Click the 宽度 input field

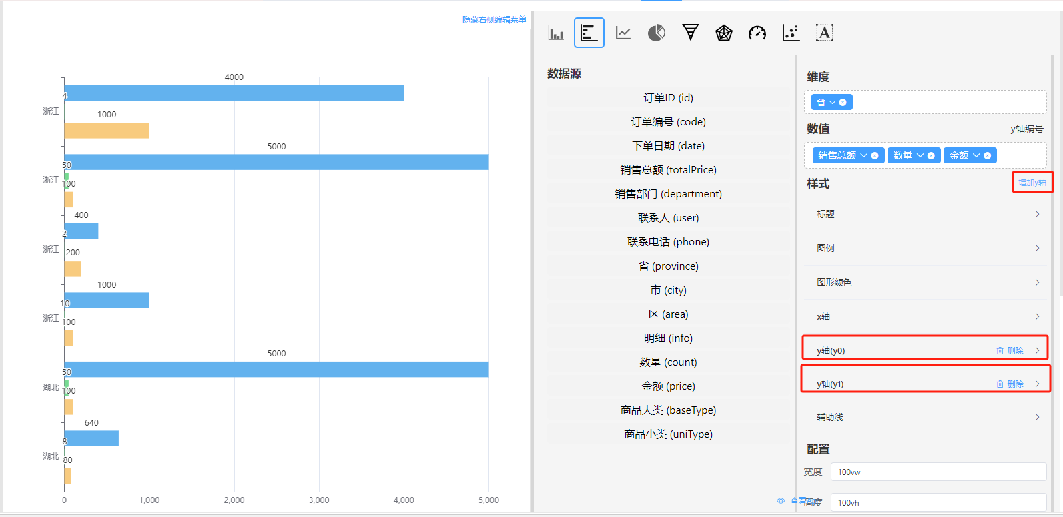pos(938,472)
